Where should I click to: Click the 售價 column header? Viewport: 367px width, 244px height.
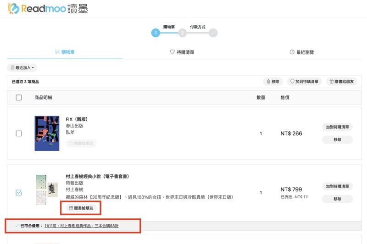point(285,97)
